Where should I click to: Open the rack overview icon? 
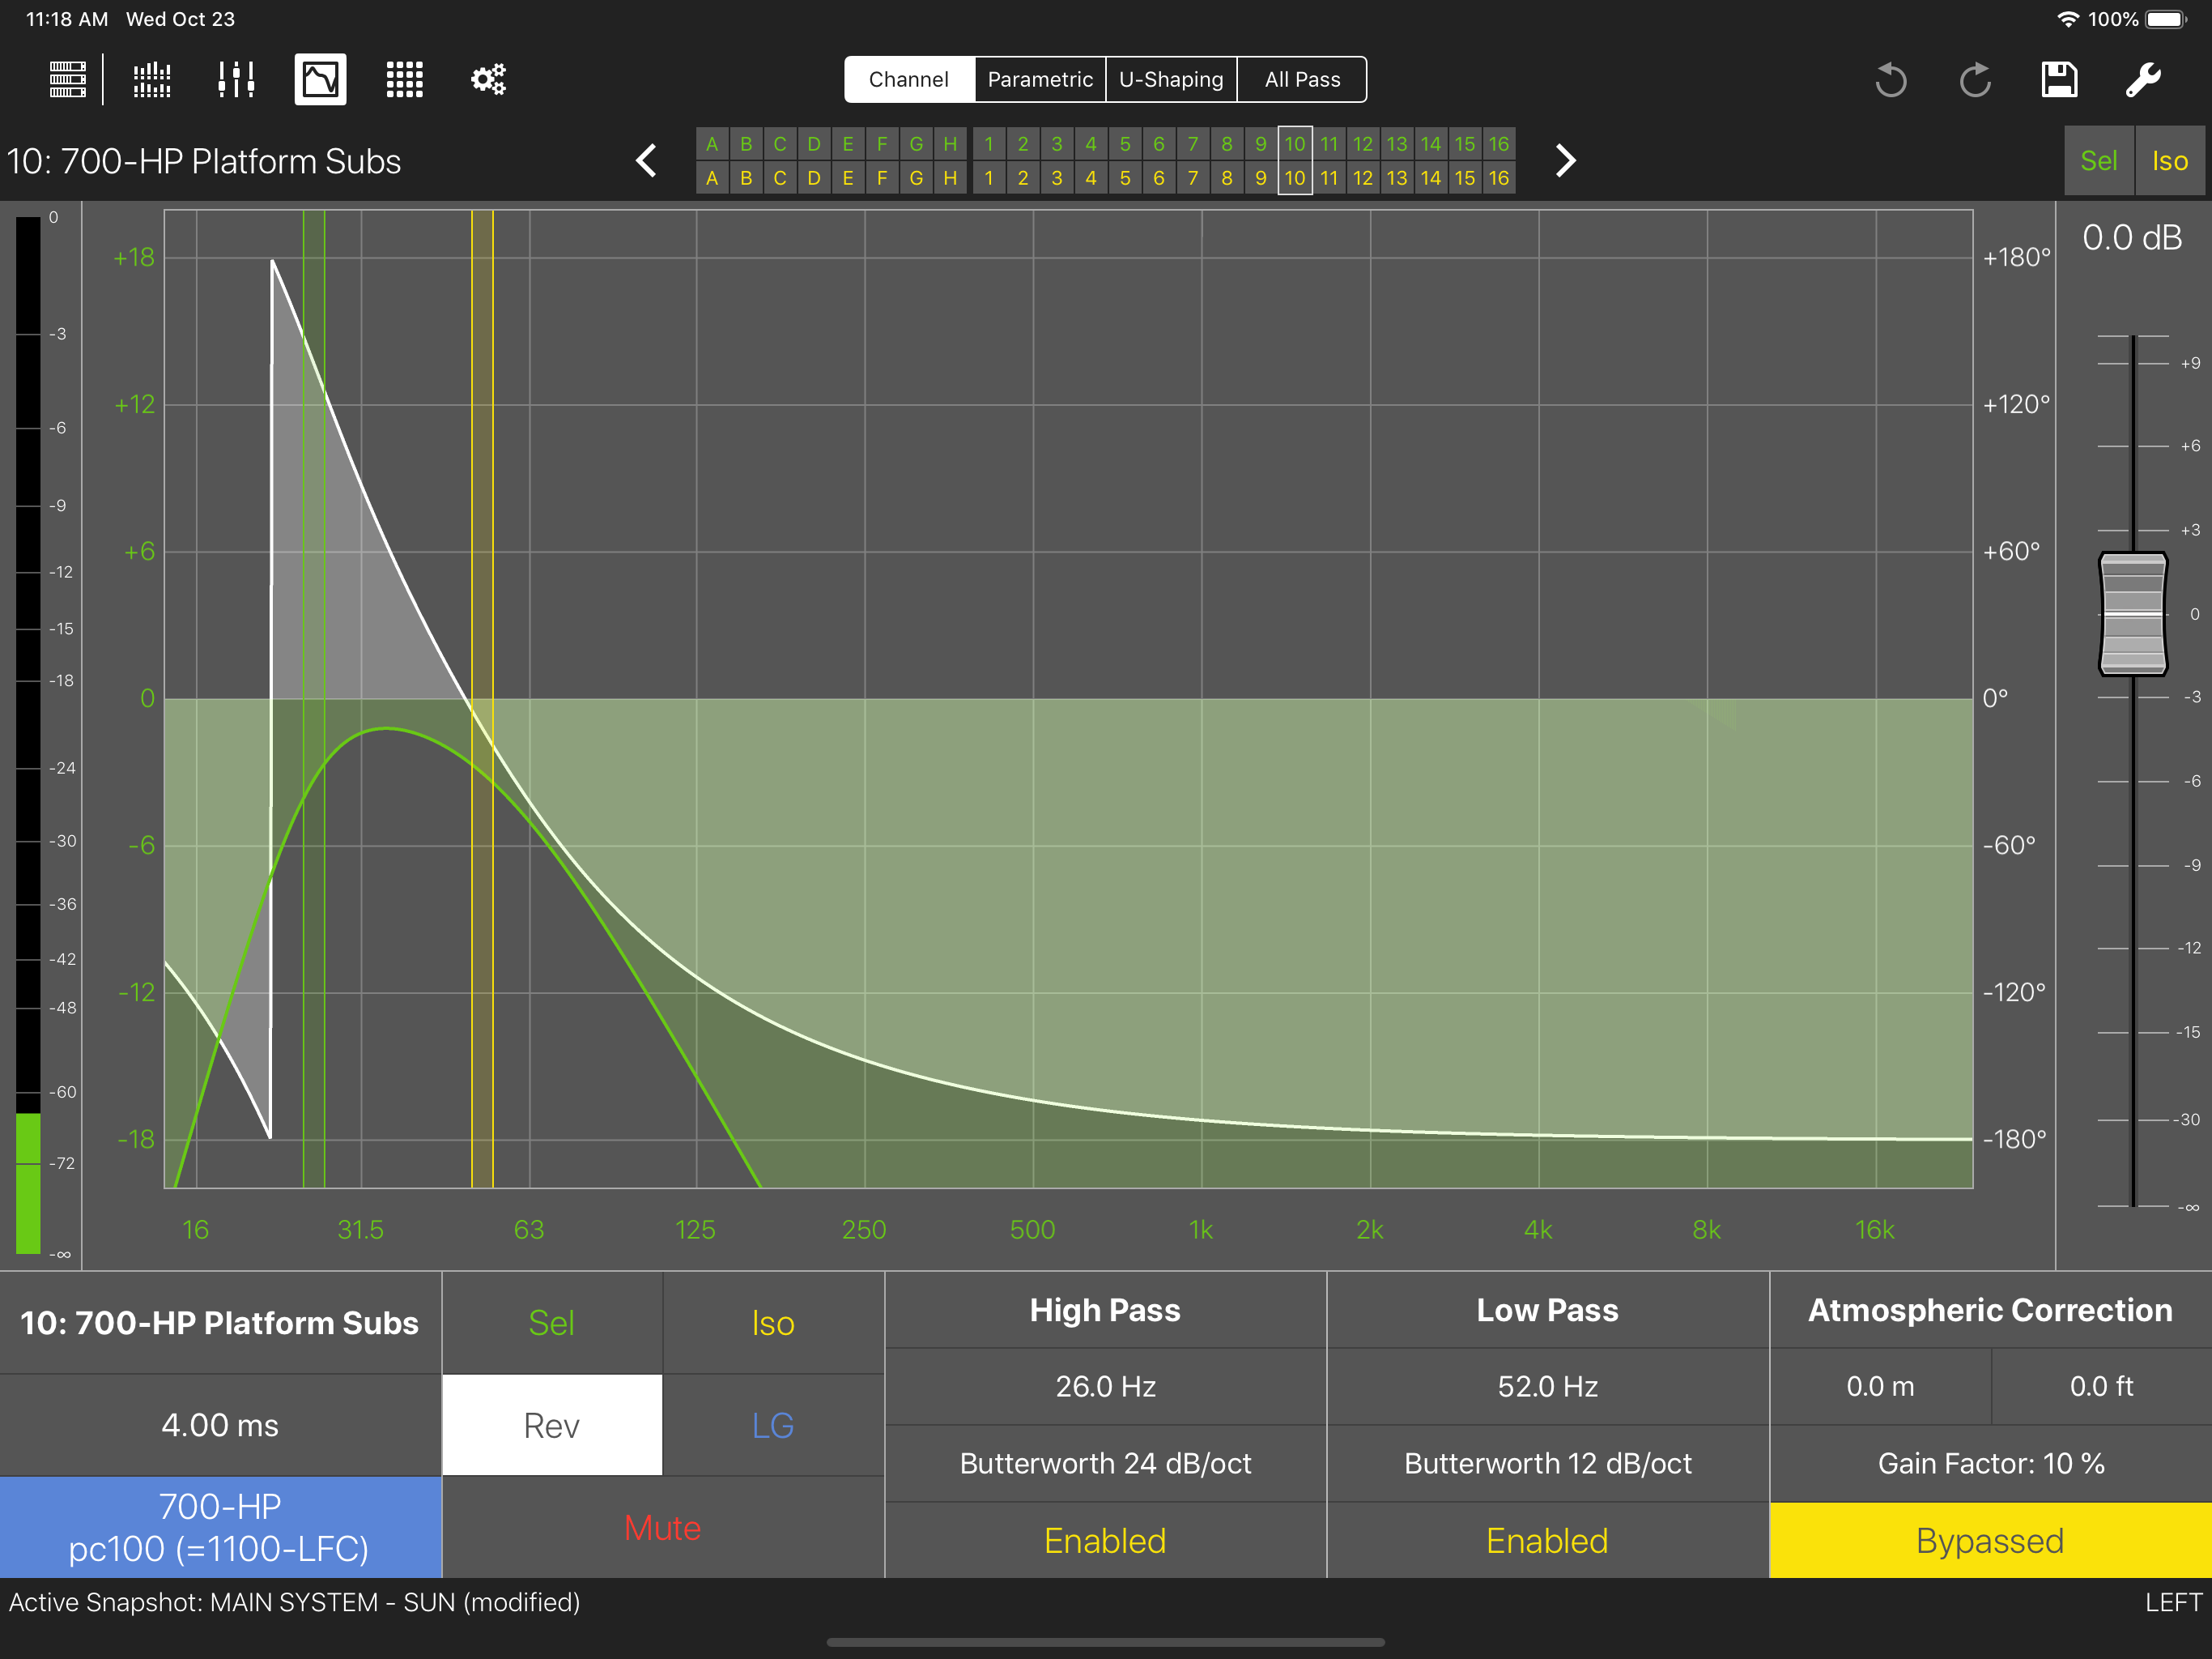(x=68, y=79)
